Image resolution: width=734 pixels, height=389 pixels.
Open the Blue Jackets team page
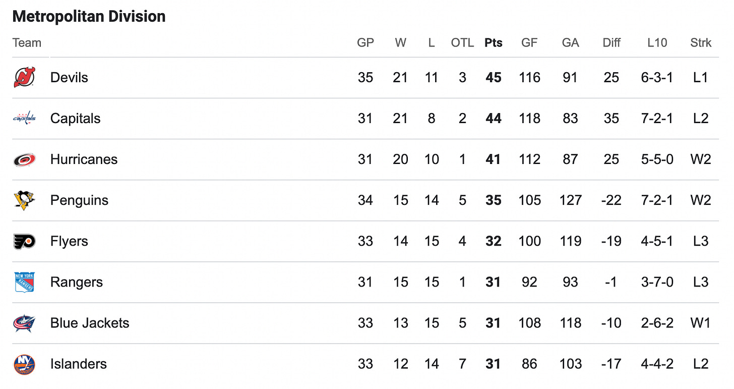pos(90,323)
